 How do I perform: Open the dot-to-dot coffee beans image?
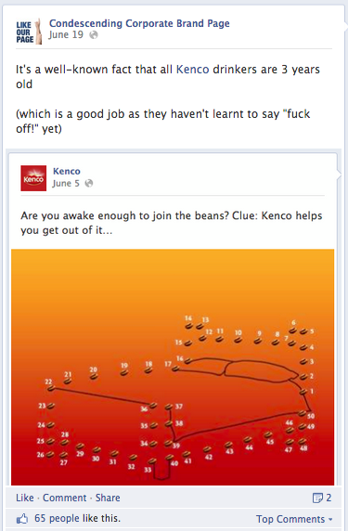tap(173, 367)
